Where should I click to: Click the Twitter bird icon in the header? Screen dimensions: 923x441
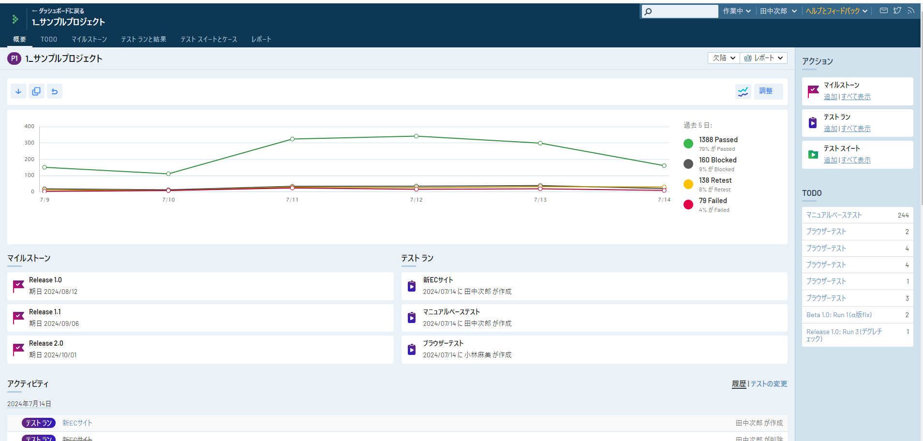coord(897,10)
